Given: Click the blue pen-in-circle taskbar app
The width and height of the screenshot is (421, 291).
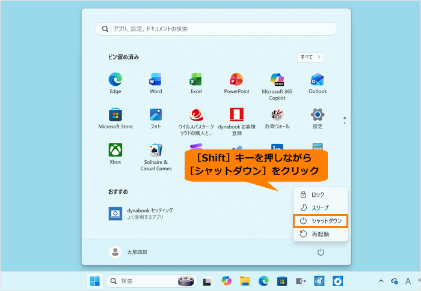Looking at the screenshot, I should tap(319, 281).
